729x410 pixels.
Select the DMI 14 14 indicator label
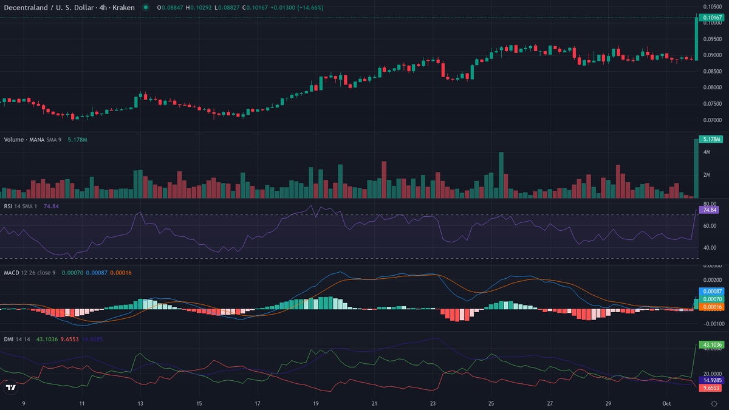pos(18,339)
